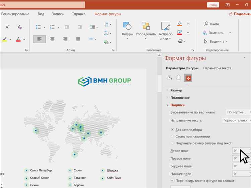
Task: Open the line spacing button
Action: (x=94, y=27)
